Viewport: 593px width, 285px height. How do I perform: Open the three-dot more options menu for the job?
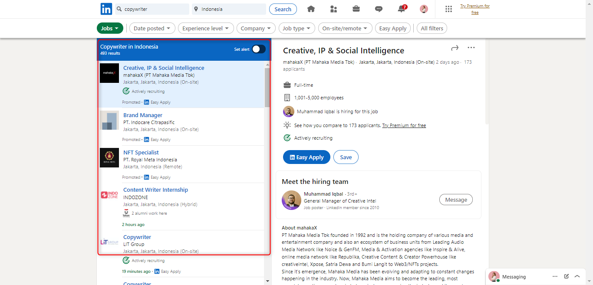[471, 48]
